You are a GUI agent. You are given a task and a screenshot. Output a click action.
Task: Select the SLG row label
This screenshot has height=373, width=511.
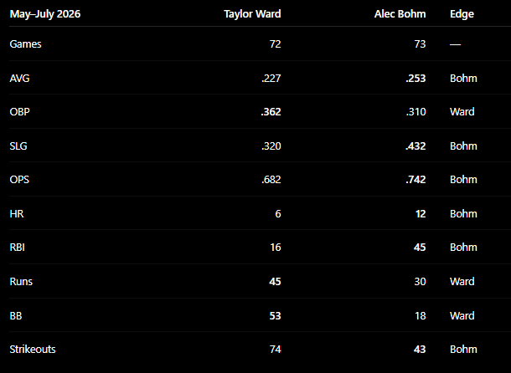click(18, 146)
